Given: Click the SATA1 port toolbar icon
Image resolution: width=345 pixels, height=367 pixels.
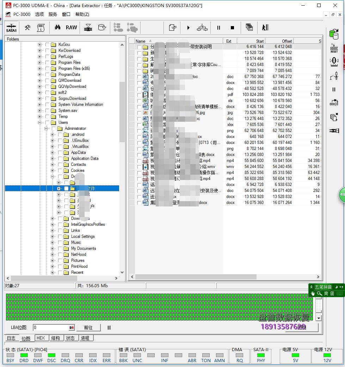Looking at the screenshot, I should point(11,28).
